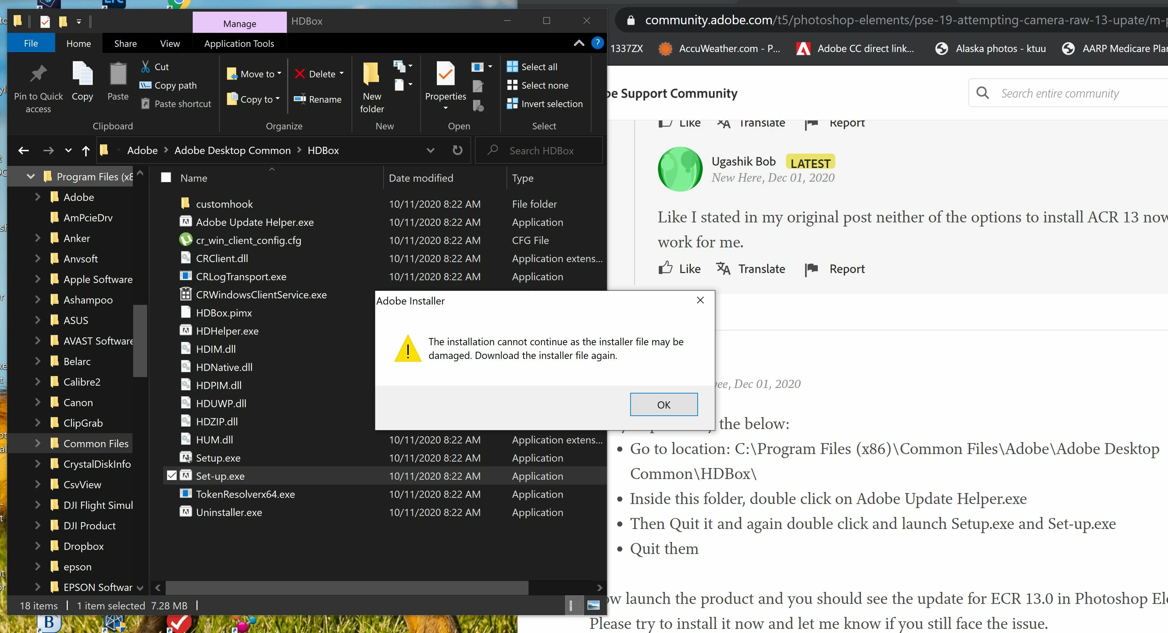Screen dimensions: 1168x633
Task: Open the Explorer help question mark icon
Action: pyautogui.click(x=597, y=43)
